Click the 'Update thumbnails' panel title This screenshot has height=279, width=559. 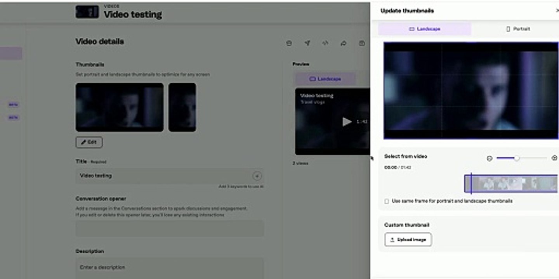click(x=407, y=10)
